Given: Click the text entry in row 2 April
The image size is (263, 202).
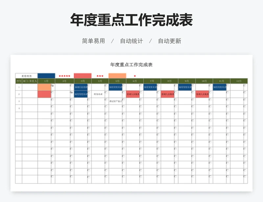Looking at the screenshot, I should (x=98, y=94).
